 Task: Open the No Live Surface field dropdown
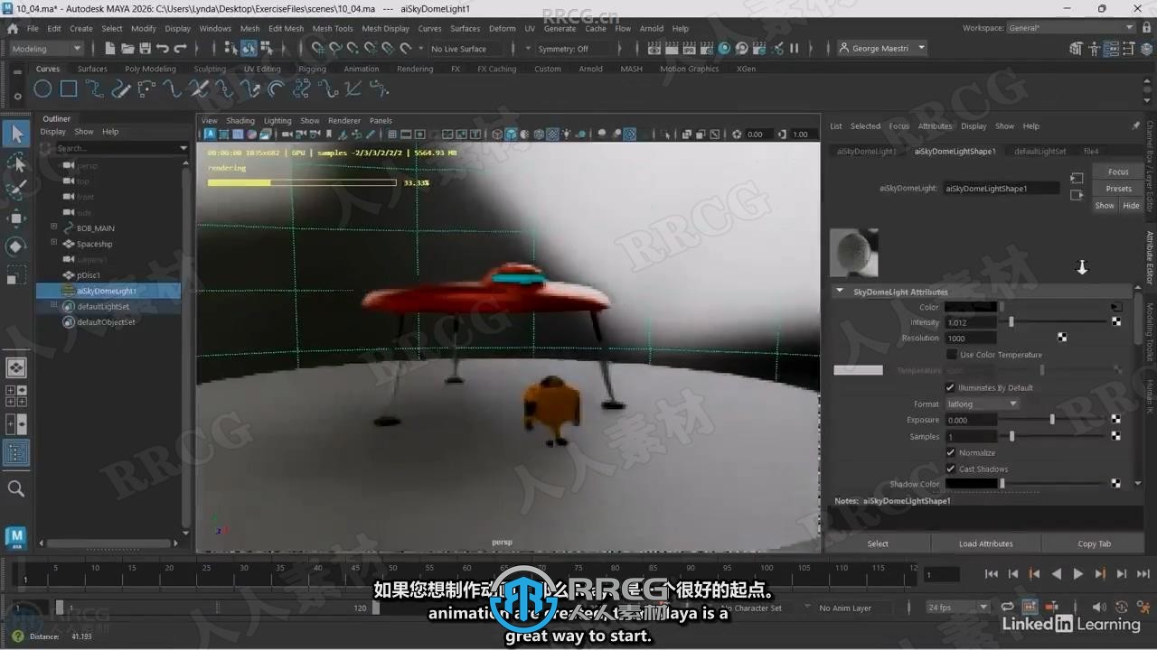[466, 49]
